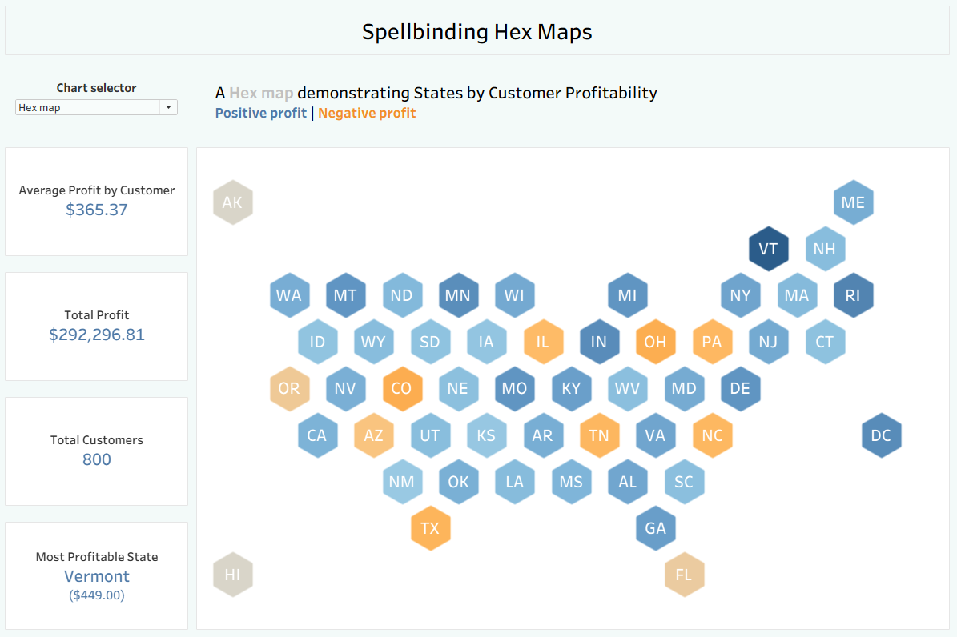This screenshot has width=957, height=637.
Task: Click the Positive profit legend label
Action: coord(261,114)
